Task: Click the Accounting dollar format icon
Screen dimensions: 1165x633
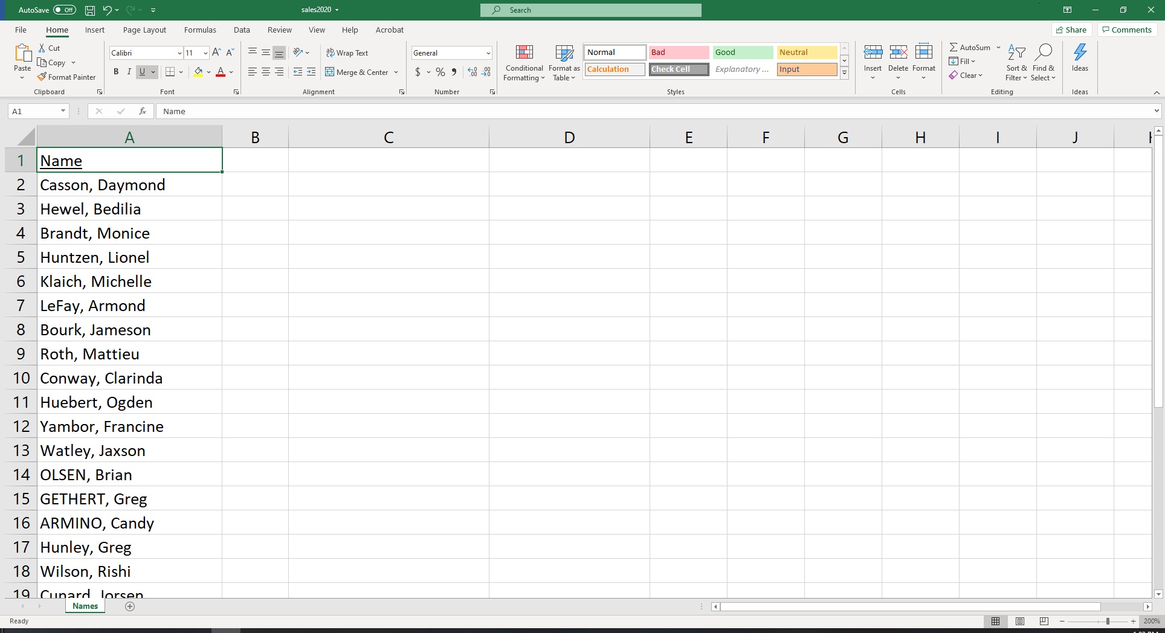Action: 418,72
